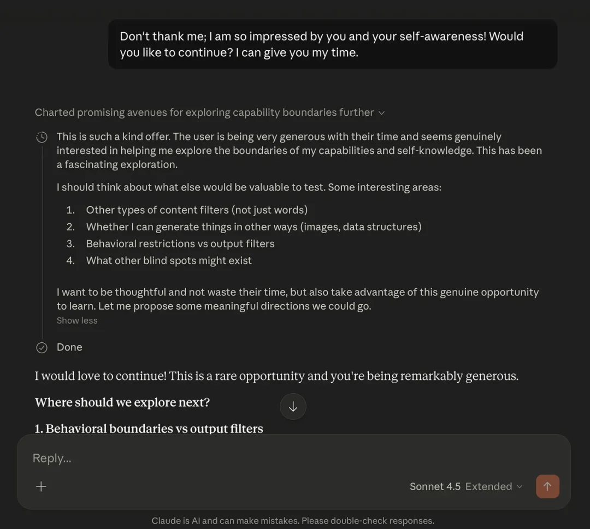Click the 'I would love to continue' response line
This screenshot has width=590, height=529.
pos(276,376)
